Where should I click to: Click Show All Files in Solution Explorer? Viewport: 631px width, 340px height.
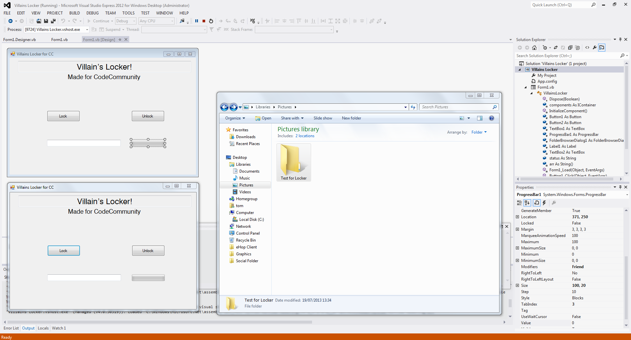tap(577, 48)
